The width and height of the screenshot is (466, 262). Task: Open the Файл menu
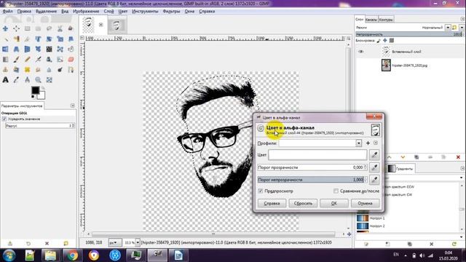click(x=8, y=12)
